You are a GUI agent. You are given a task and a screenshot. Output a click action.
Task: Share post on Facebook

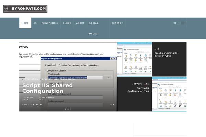click(x=31, y=105)
